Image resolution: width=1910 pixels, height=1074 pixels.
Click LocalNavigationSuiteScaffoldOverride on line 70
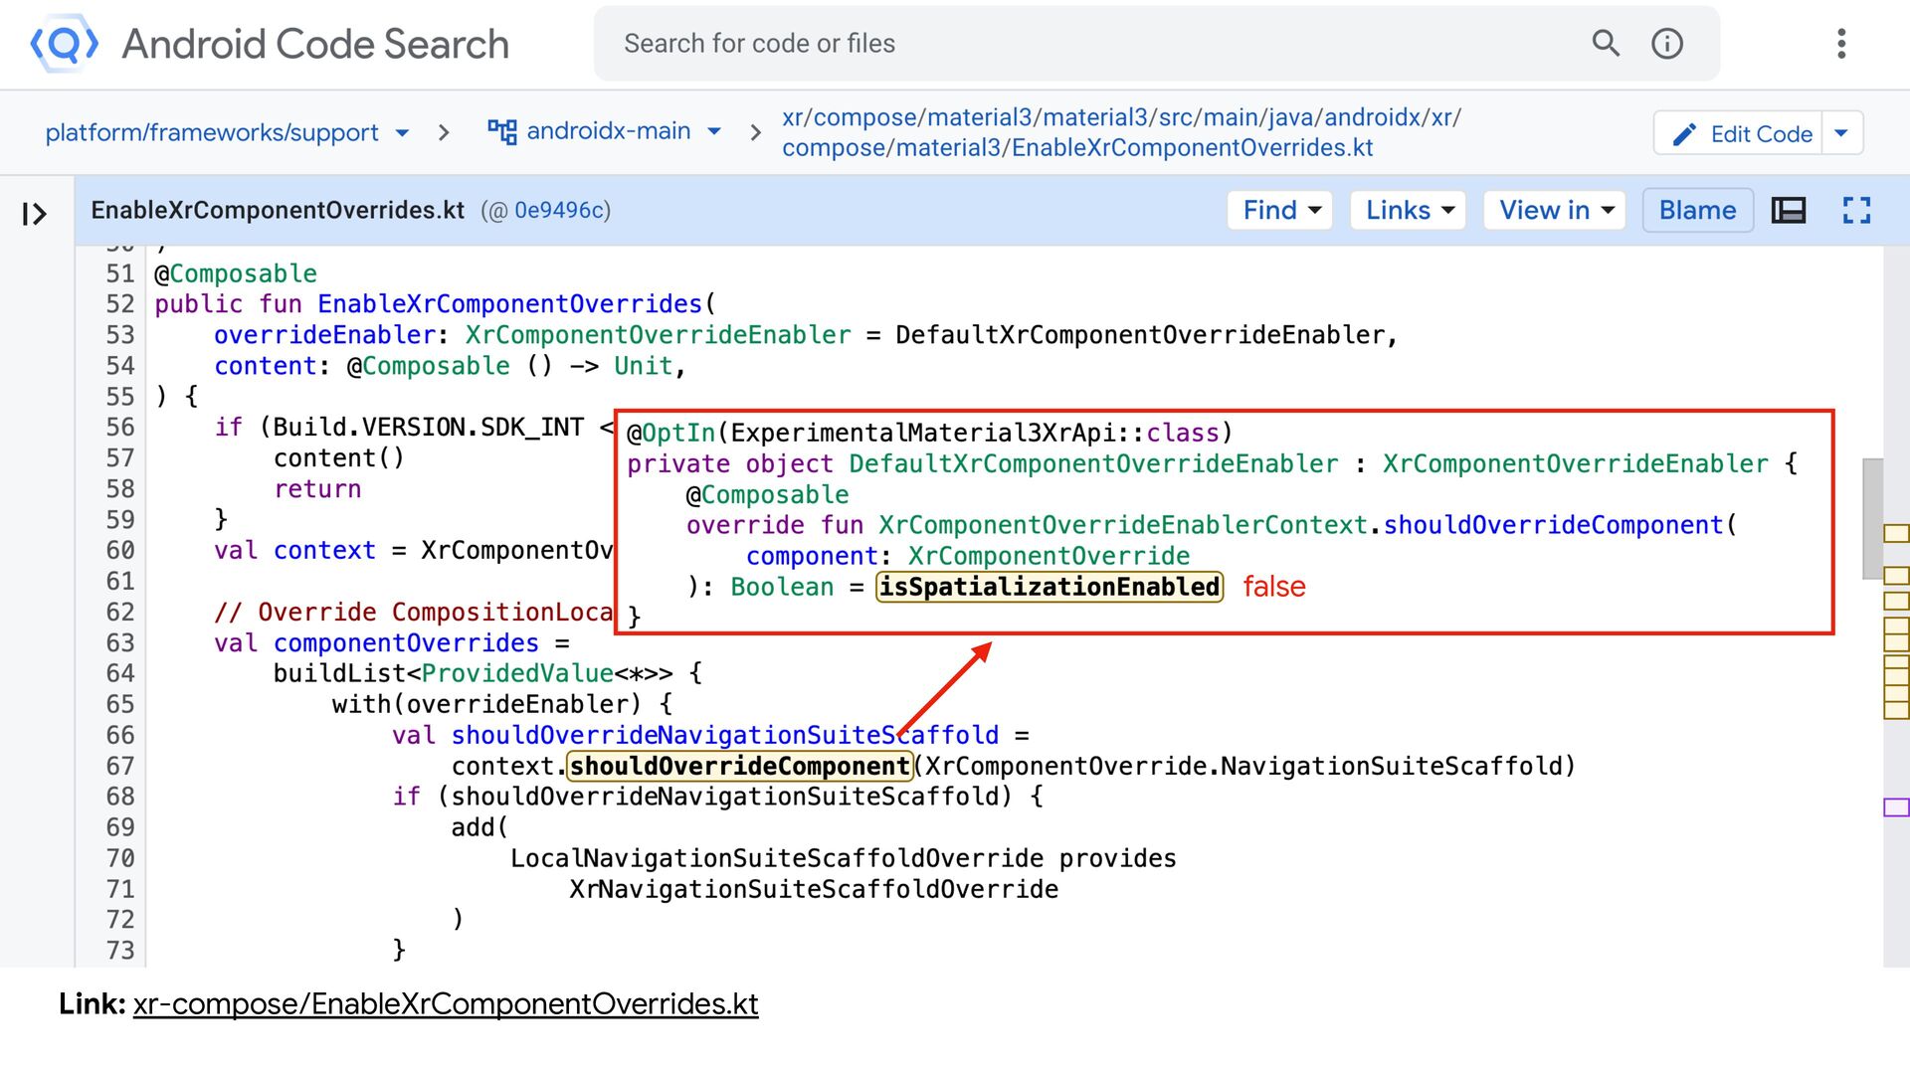pos(777,858)
